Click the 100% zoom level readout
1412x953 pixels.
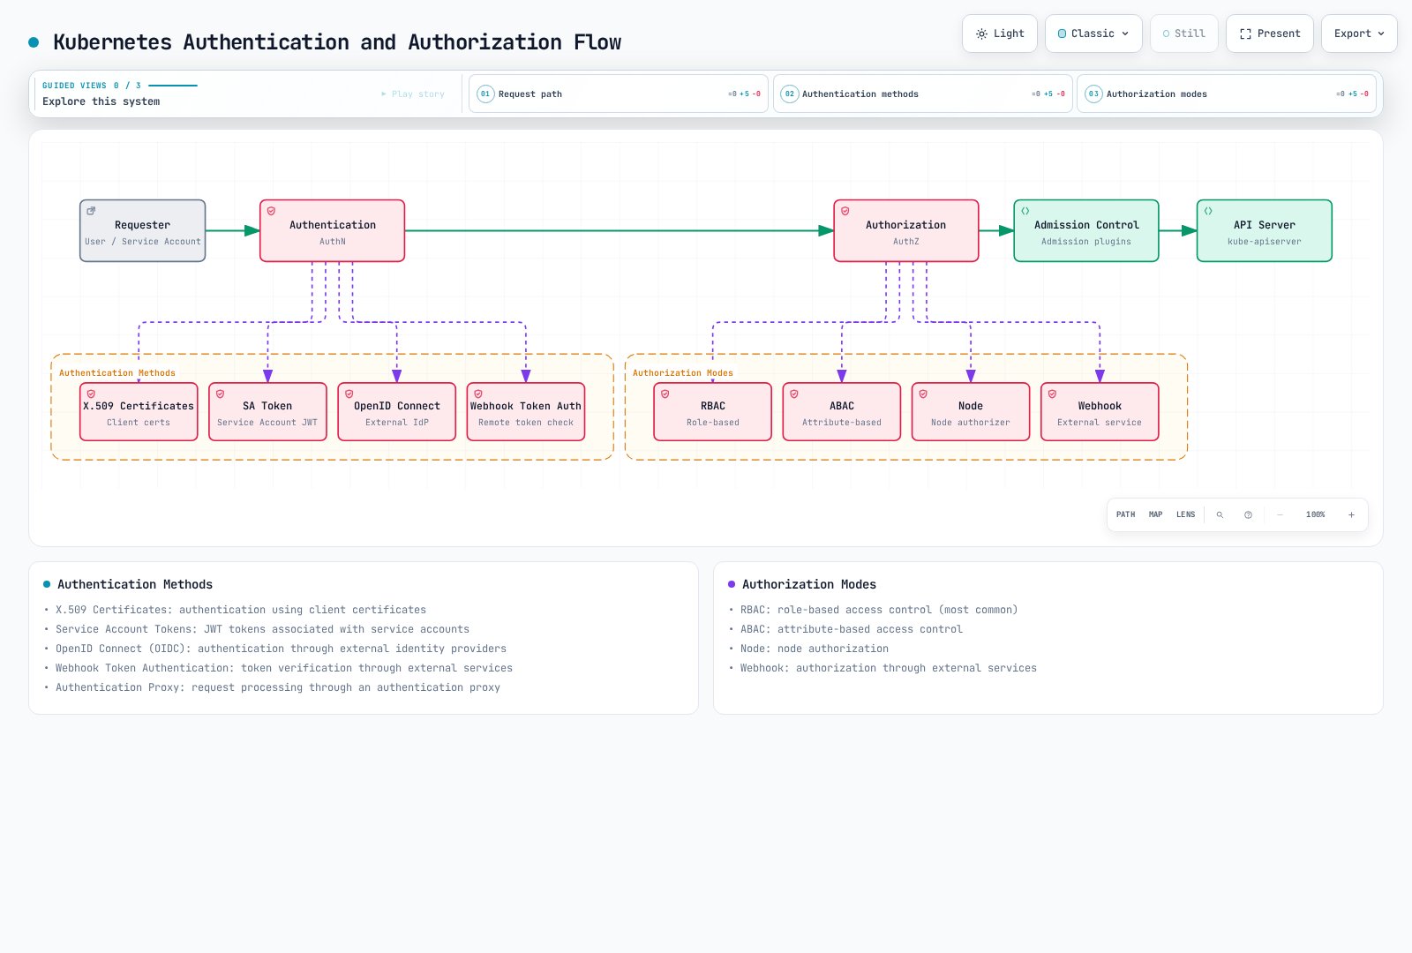click(x=1315, y=514)
